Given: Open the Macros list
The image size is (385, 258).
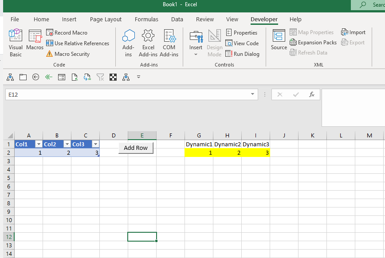Looking at the screenshot, I should [35, 40].
